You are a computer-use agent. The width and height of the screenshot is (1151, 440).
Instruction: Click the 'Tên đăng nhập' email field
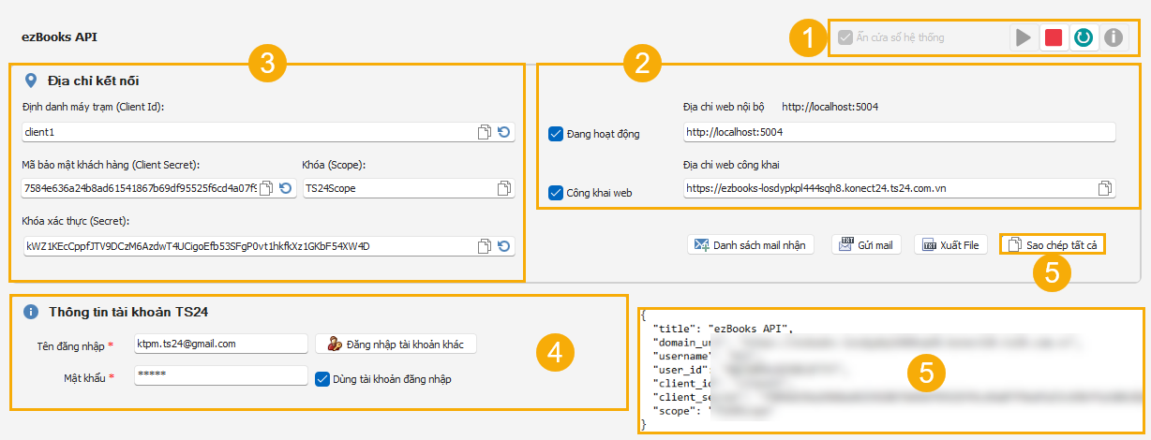pos(221,344)
